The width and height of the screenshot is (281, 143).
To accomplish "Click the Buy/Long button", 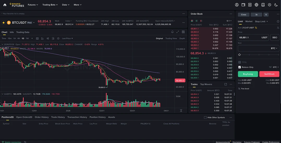I will (248, 74).
